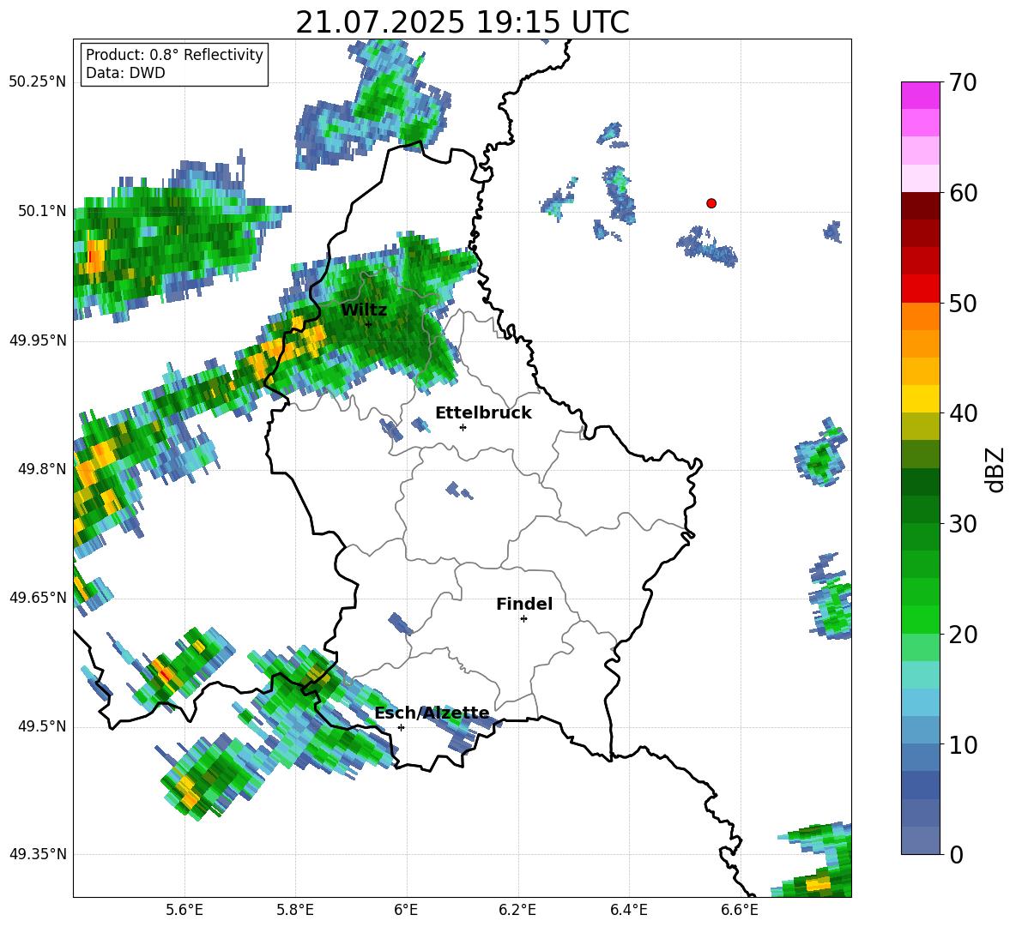Click the 21.07.2025 19:15 UTC title

pyautogui.click(x=463, y=22)
